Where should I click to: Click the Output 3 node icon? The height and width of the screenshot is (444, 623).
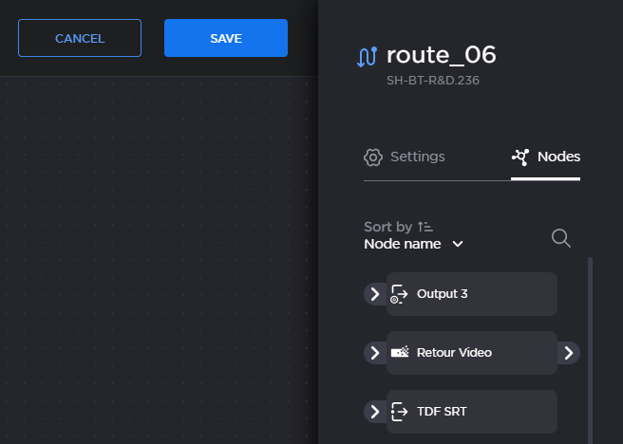(400, 294)
